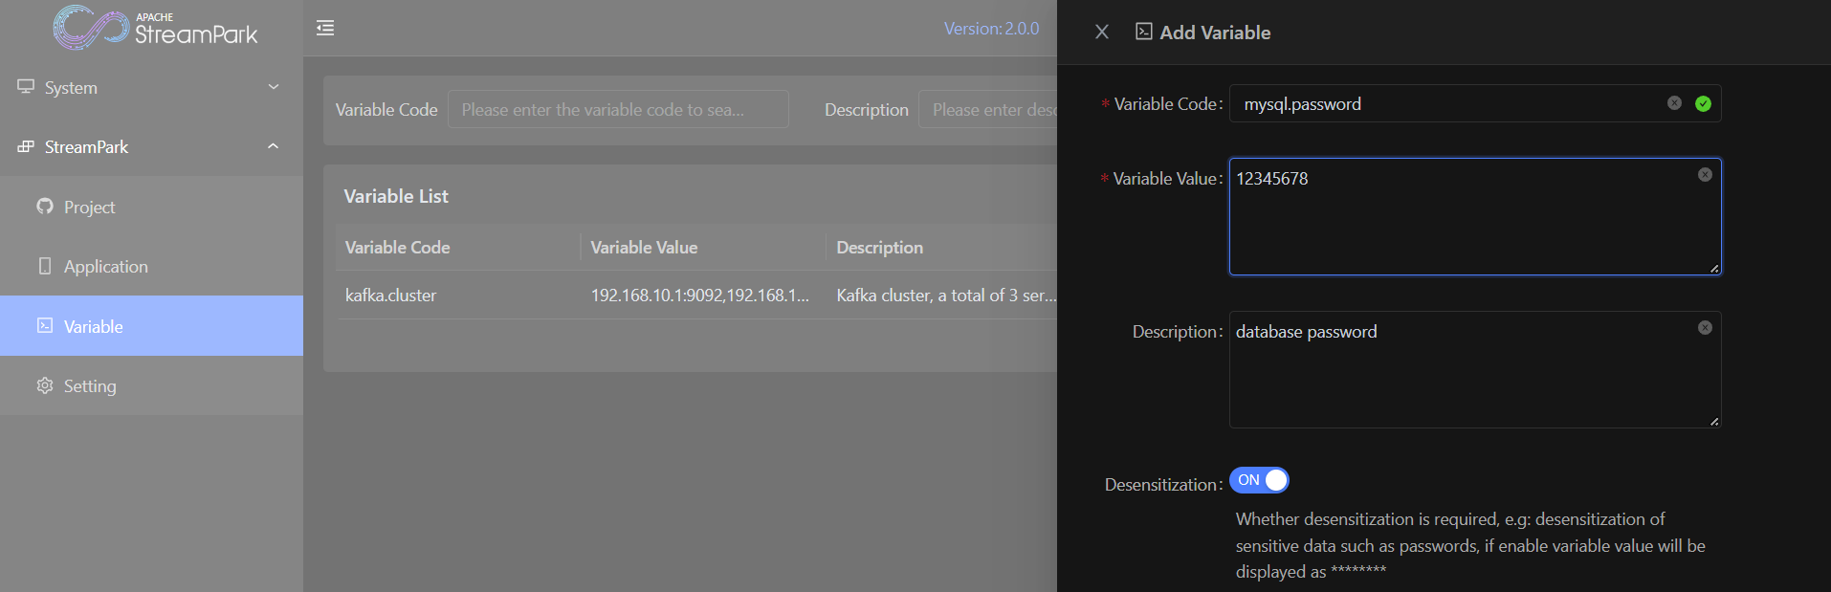The image size is (1831, 592).
Task: Click the Variable Code search box
Action: point(617,110)
